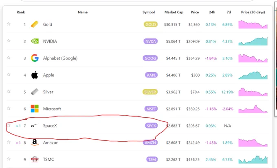Open the Gold asset link
The height and width of the screenshot is (168, 277).
(48, 24)
